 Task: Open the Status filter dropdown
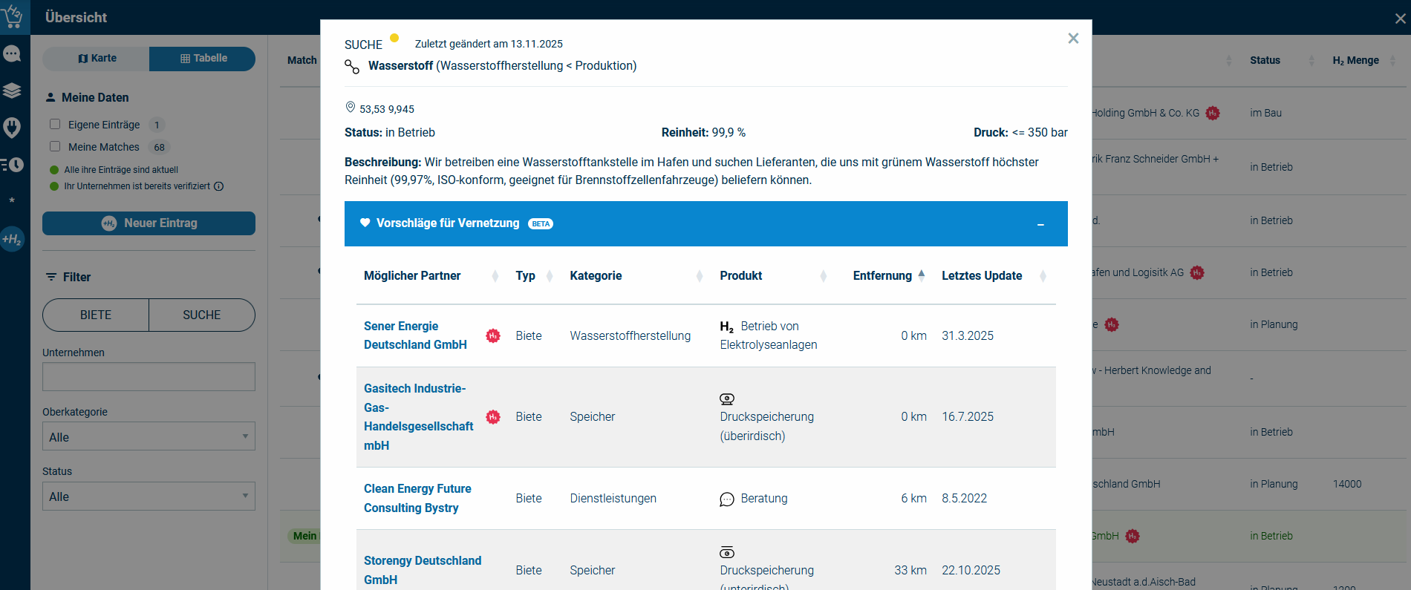click(149, 496)
